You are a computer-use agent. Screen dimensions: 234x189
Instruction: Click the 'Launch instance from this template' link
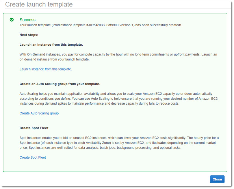(46, 69)
